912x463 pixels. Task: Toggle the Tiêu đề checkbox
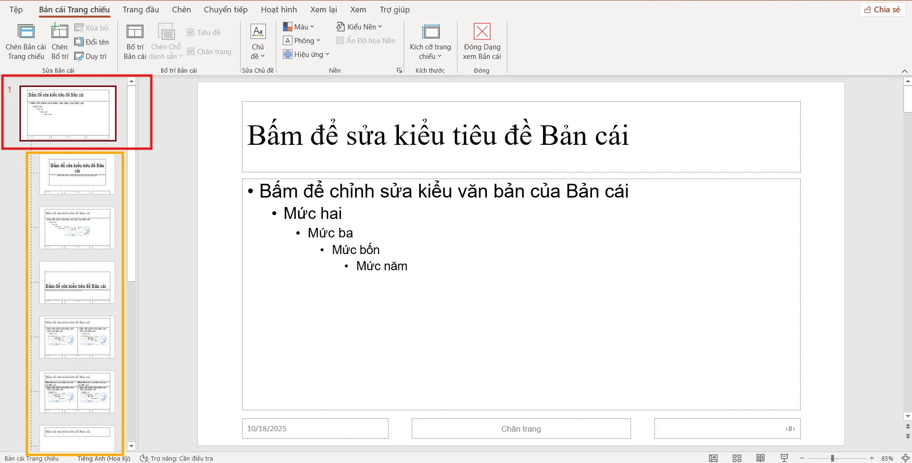coord(191,32)
